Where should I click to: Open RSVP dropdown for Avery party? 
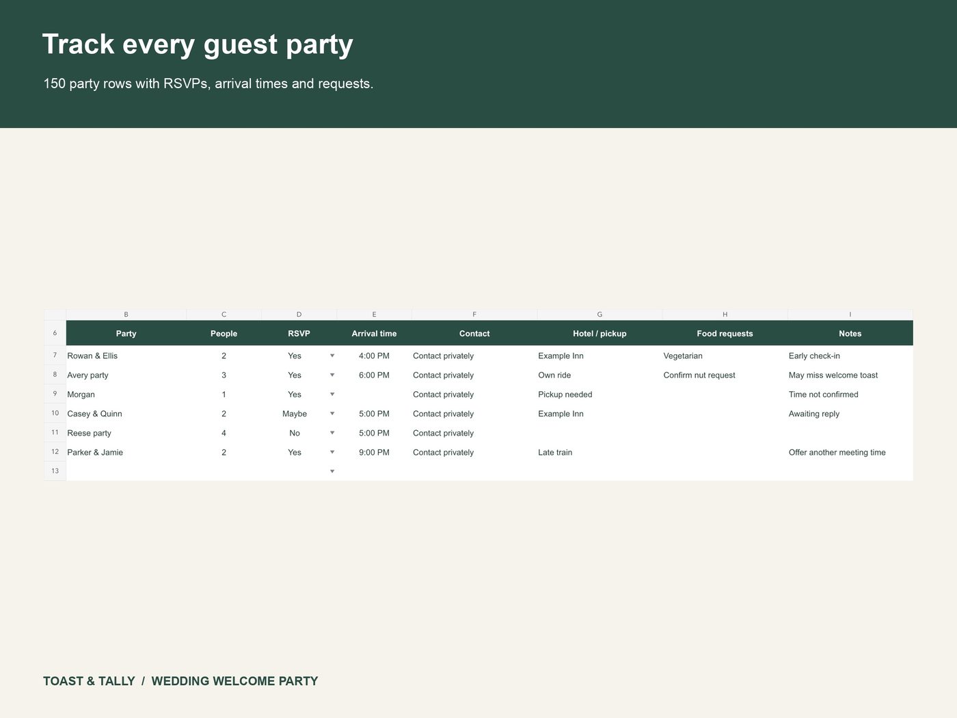(332, 375)
